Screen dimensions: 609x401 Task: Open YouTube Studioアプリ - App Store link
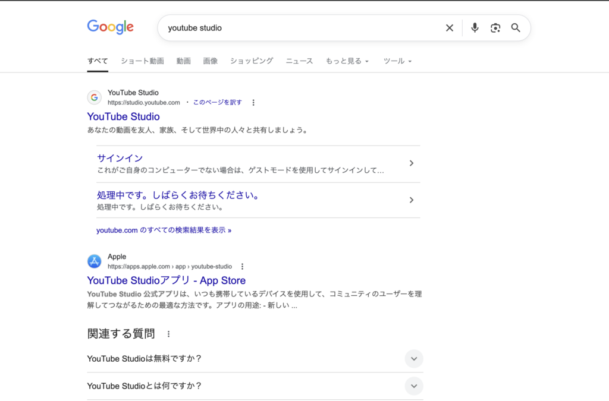167,280
